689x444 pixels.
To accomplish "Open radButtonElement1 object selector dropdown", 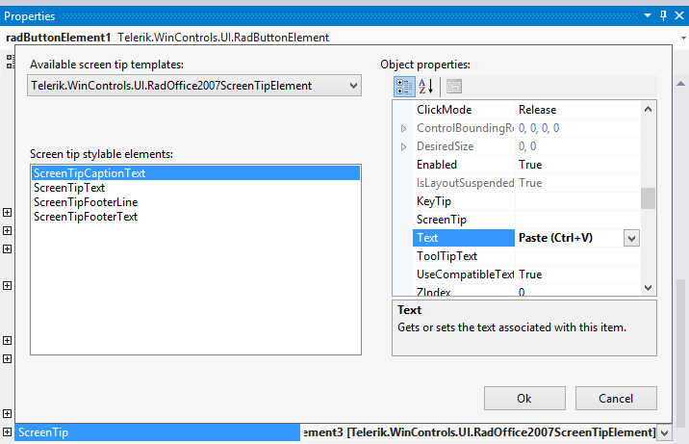I will click(683, 38).
